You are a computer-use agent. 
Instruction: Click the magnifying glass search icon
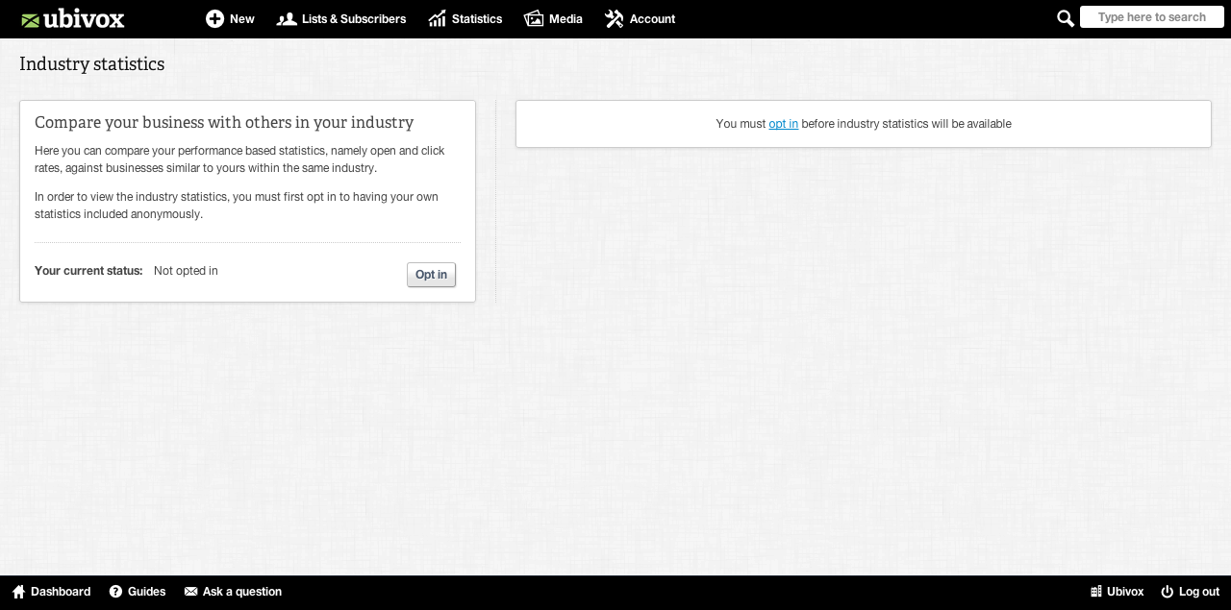pyautogui.click(x=1066, y=18)
